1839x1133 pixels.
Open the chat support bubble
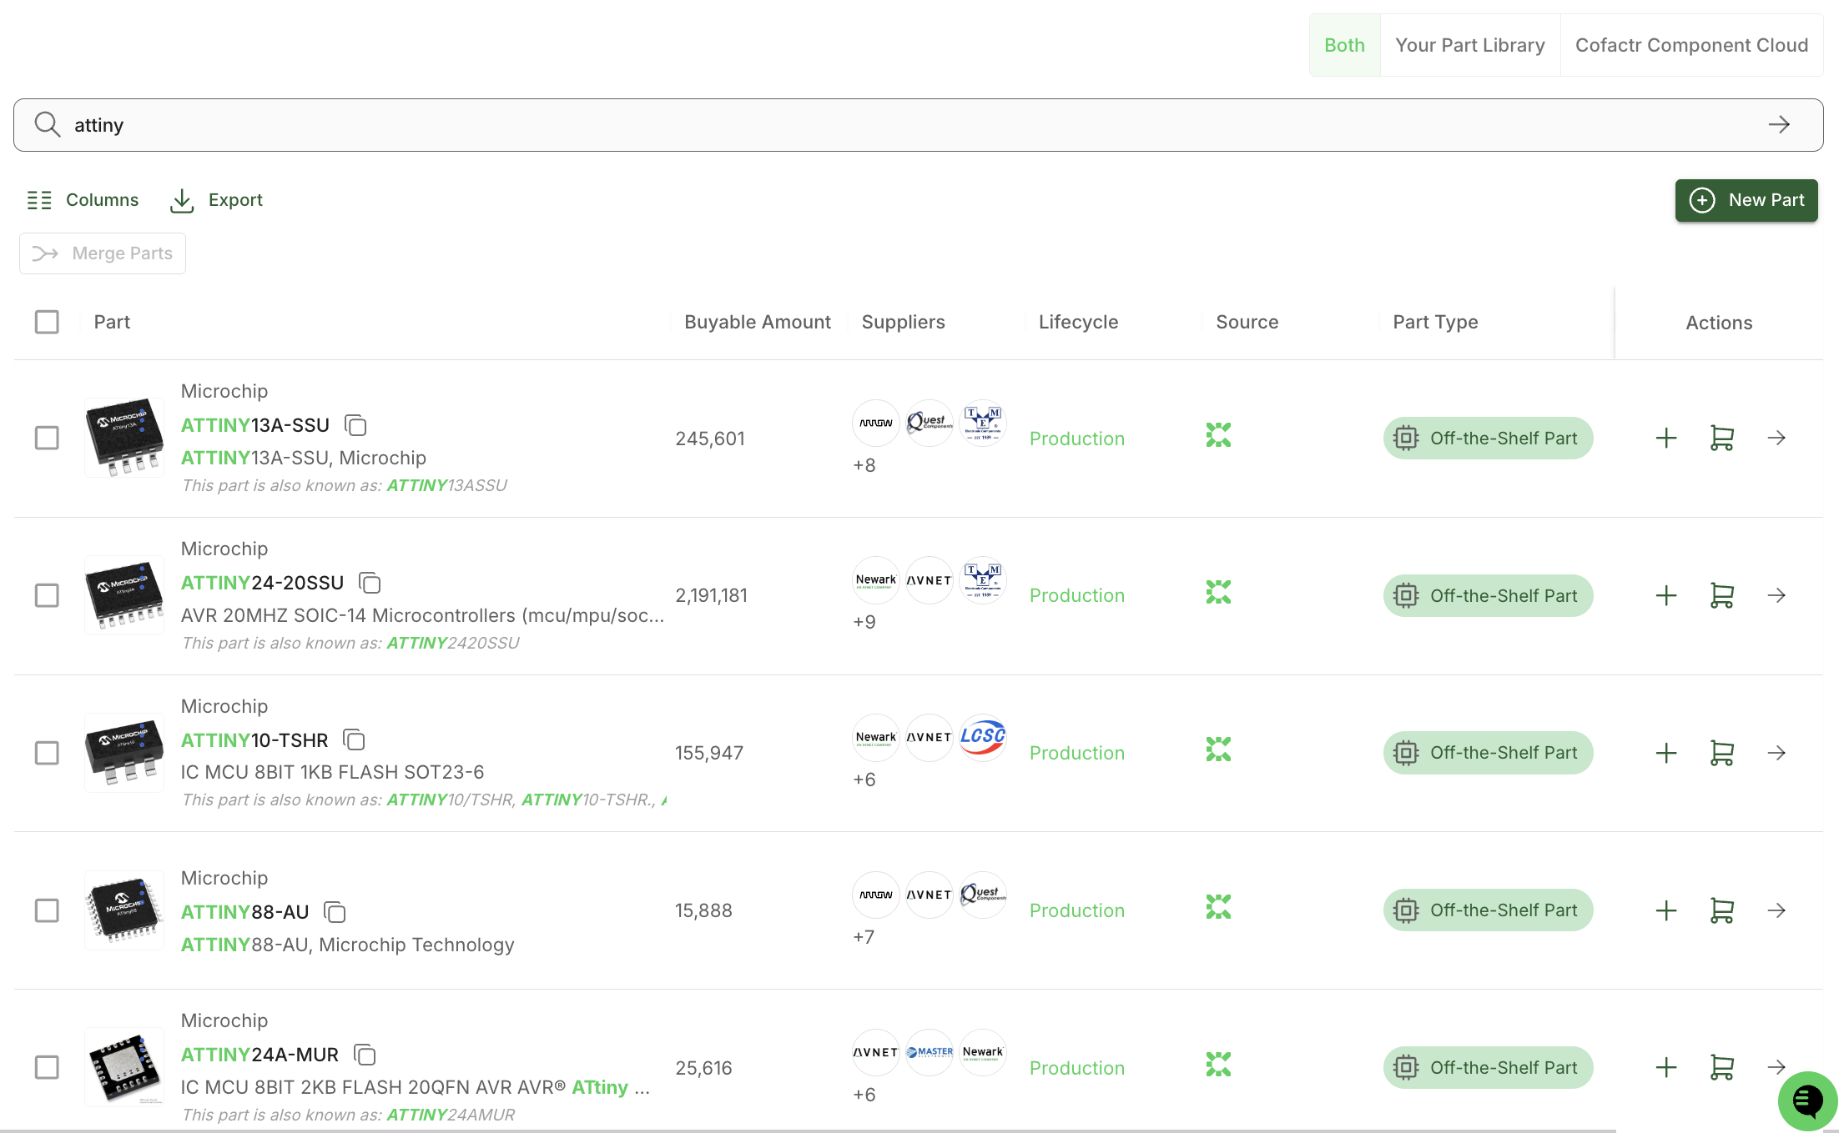click(x=1807, y=1101)
